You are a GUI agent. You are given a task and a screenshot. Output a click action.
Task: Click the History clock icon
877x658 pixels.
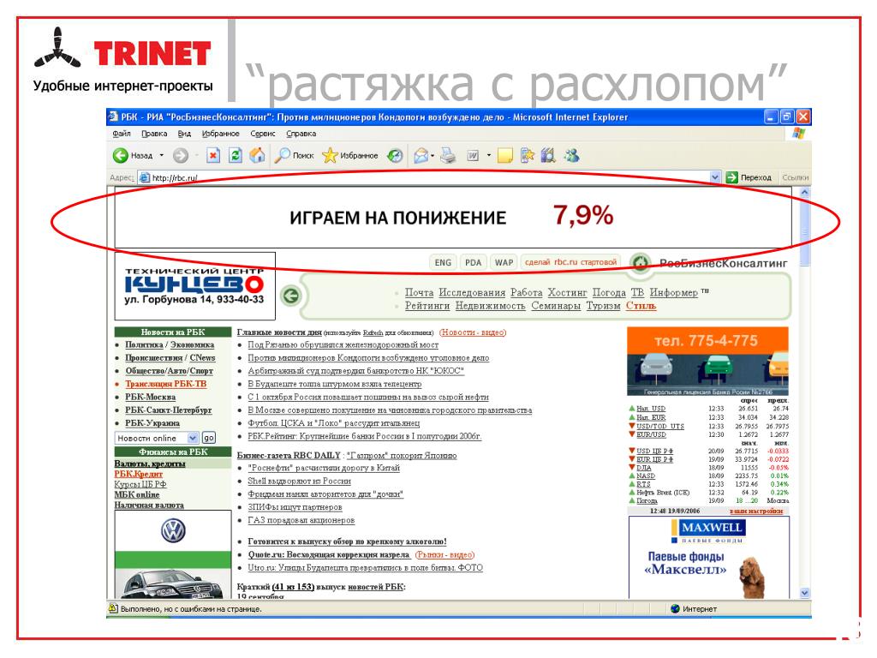coord(395,156)
